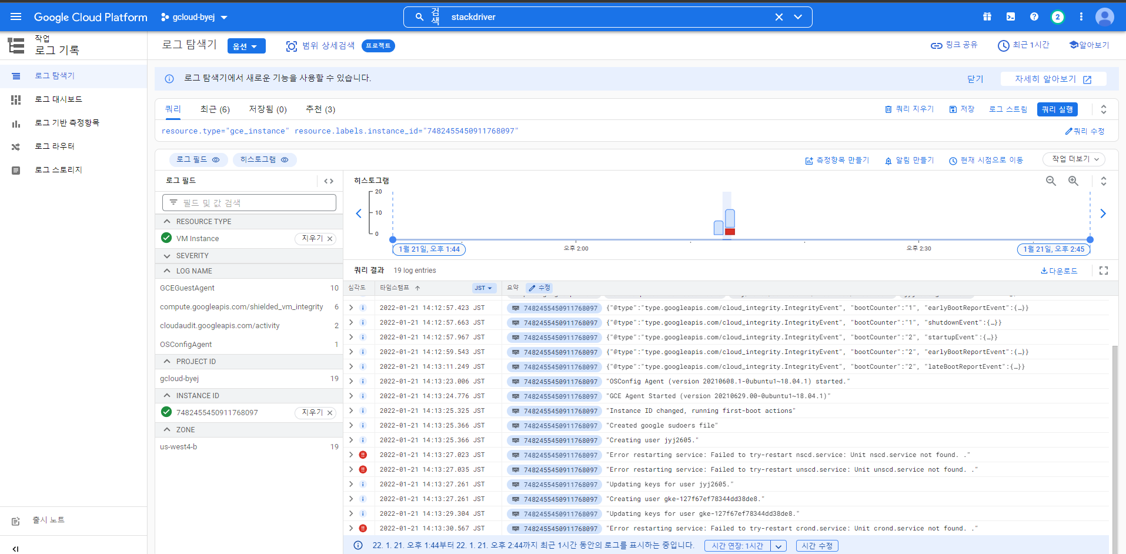
Task: Collapse the RESOURCE TYPE section
Action: [167, 222]
